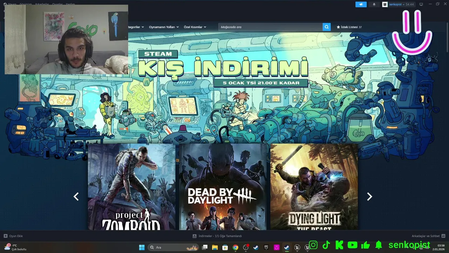Open friends chat icon beside Arkadaşlar ve Sohbet
The height and width of the screenshot is (253, 449).
(x=443, y=236)
